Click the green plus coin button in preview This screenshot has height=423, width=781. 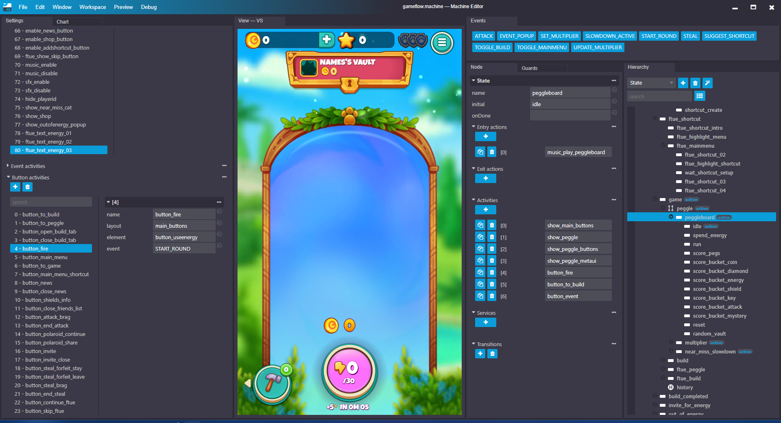(326, 40)
